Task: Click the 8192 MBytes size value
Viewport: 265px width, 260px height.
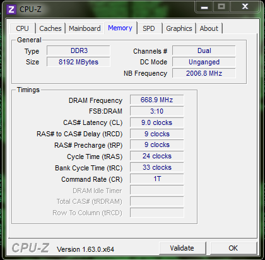Action: (x=78, y=62)
